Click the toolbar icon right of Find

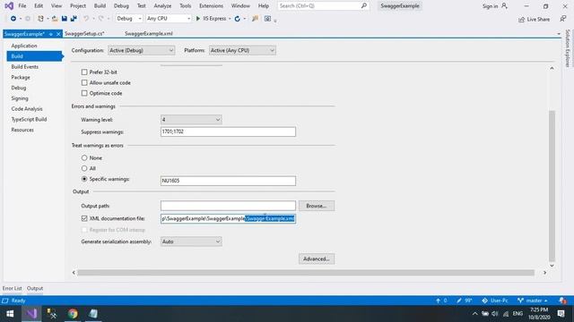pyautogui.click(x=267, y=19)
